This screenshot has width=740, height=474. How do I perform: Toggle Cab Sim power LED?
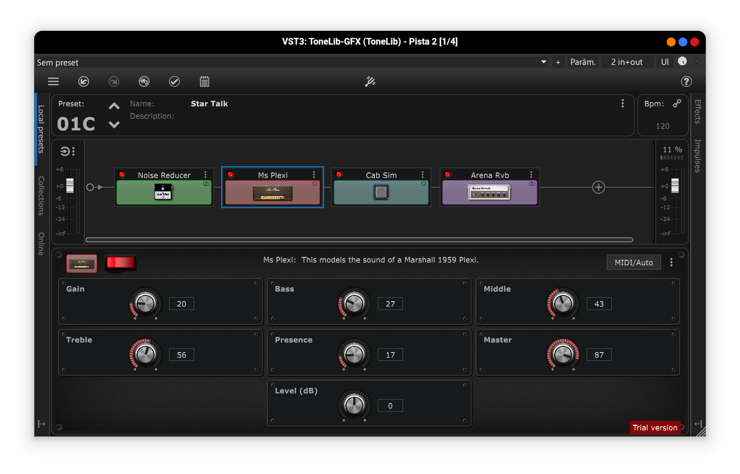(x=339, y=175)
